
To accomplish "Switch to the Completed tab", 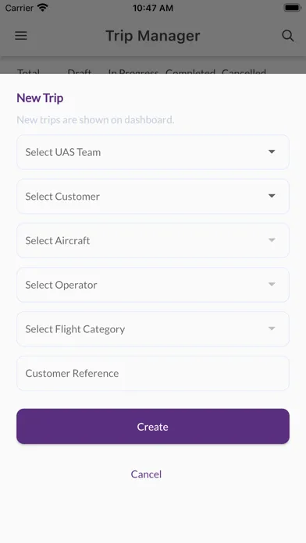I will 190,72.
